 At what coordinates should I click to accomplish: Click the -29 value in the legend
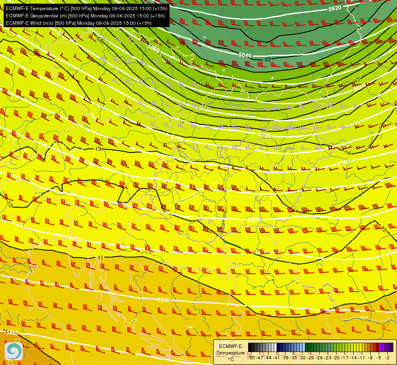(x=311, y=358)
